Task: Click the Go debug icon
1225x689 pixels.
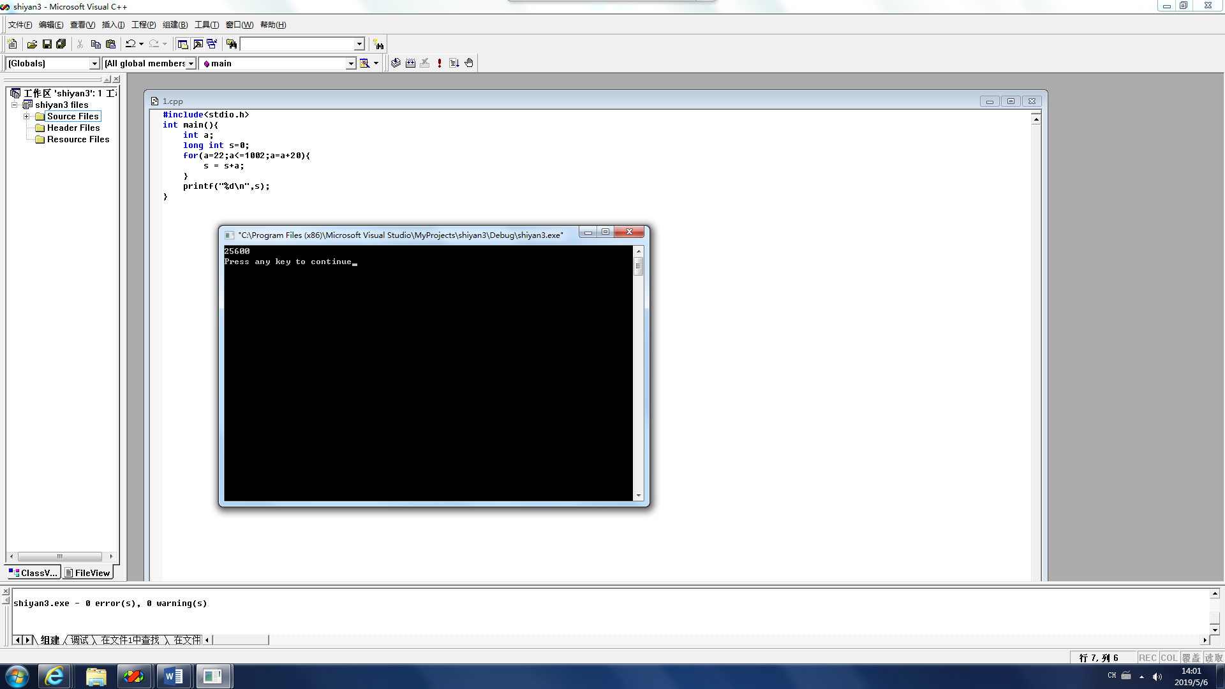Action: click(454, 63)
